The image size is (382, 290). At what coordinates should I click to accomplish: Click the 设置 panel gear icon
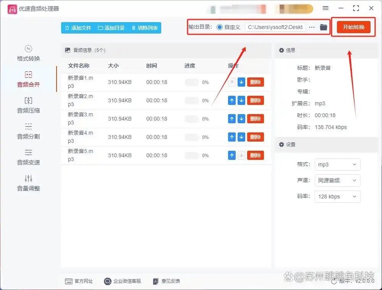coord(282,145)
